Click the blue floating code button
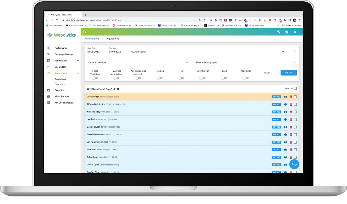 pyautogui.click(x=294, y=164)
